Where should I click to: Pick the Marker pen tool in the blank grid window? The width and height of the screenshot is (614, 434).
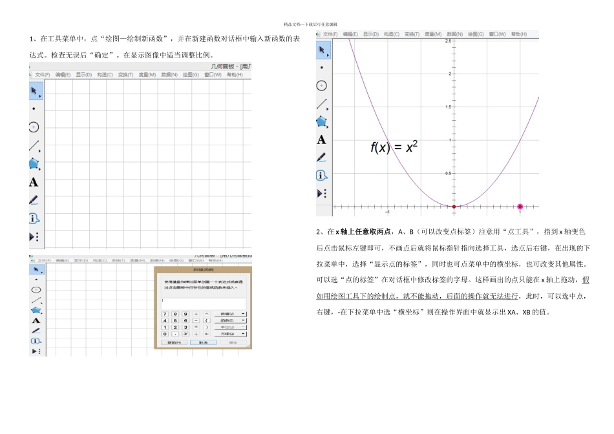(x=34, y=200)
